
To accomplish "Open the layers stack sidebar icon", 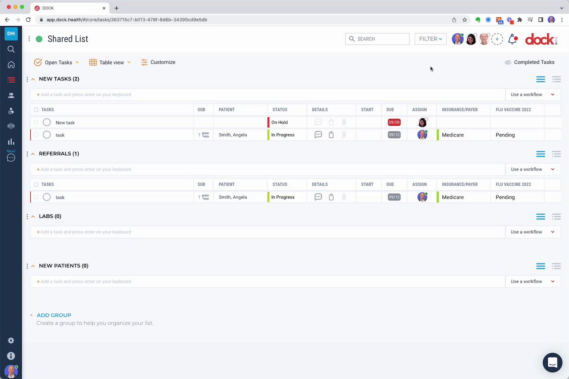I will [x=11, y=126].
